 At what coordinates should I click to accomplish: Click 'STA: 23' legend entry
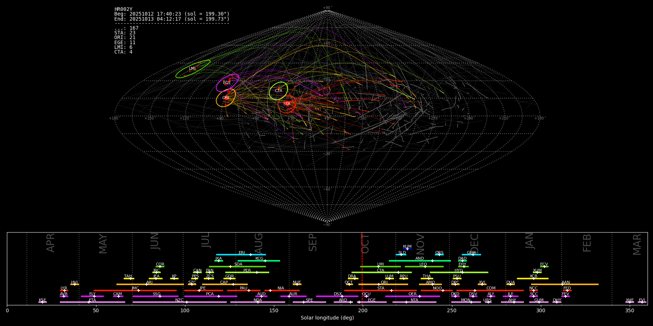pos(125,33)
